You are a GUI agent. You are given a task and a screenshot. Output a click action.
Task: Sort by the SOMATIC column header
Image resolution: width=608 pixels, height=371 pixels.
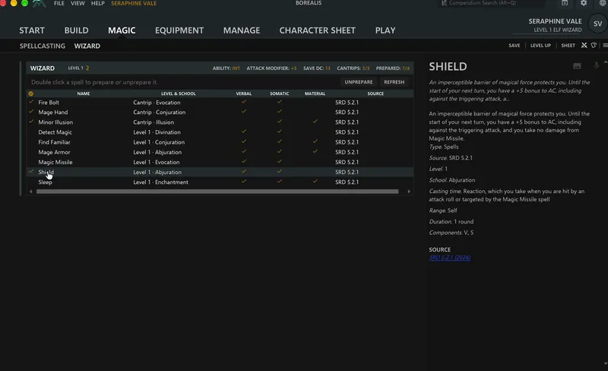(279, 94)
